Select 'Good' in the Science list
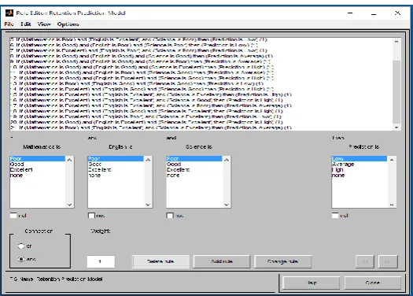 coord(194,165)
